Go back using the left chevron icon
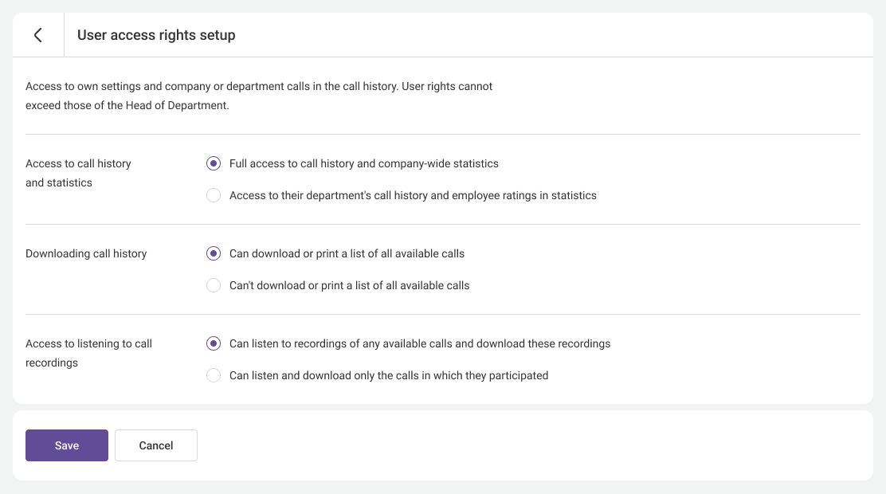This screenshot has width=886, height=494. click(37, 35)
